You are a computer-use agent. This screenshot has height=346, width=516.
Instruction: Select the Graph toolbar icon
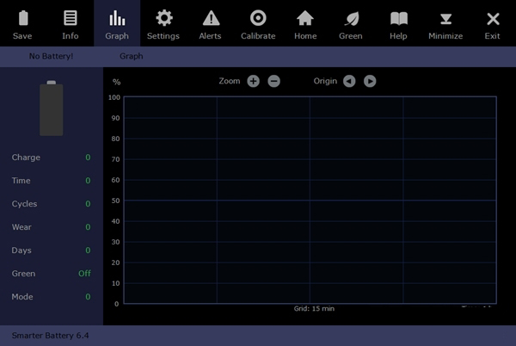[x=117, y=23]
